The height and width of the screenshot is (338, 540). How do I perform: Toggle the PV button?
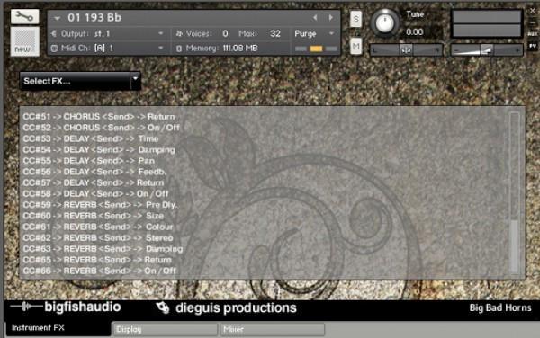tap(533, 46)
